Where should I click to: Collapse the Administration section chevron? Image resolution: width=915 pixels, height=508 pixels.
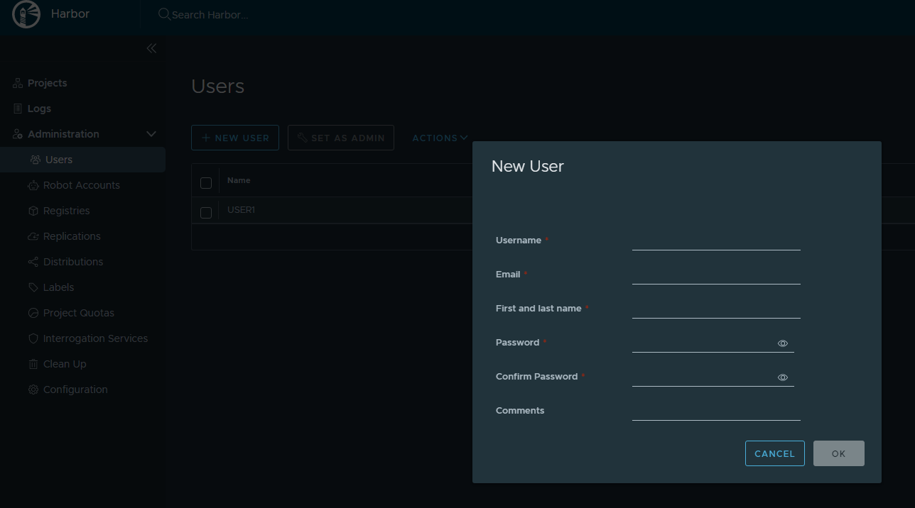click(x=151, y=134)
